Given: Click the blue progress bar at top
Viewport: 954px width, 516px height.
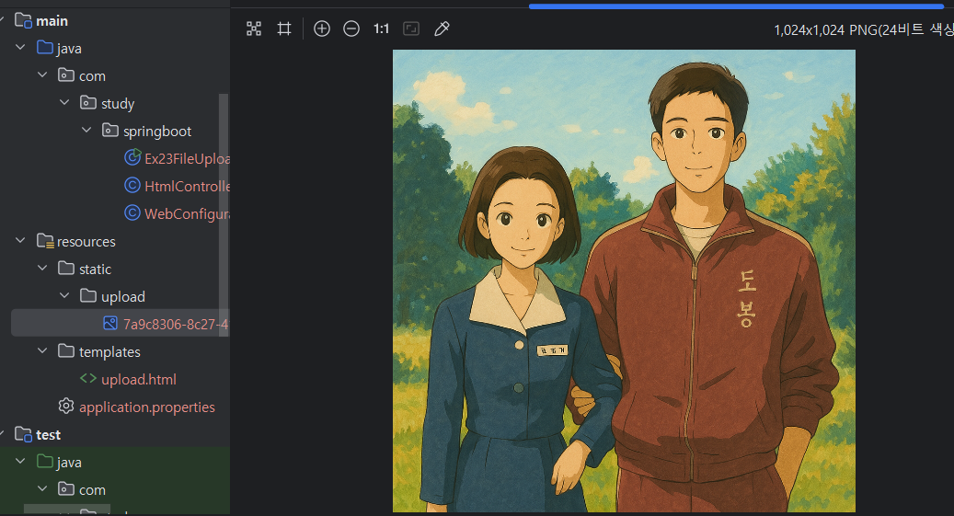Looking at the screenshot, I should [x=736, y=6].
